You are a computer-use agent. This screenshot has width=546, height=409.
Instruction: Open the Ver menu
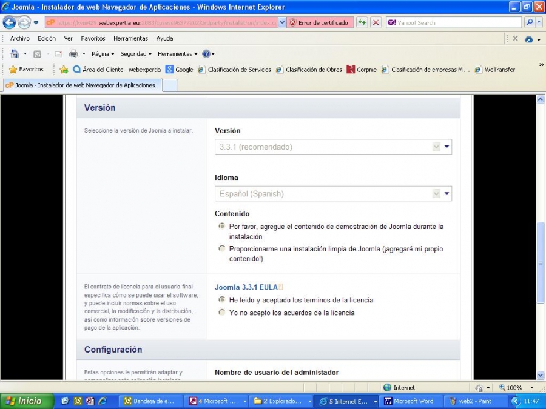(x=68, y=39)
